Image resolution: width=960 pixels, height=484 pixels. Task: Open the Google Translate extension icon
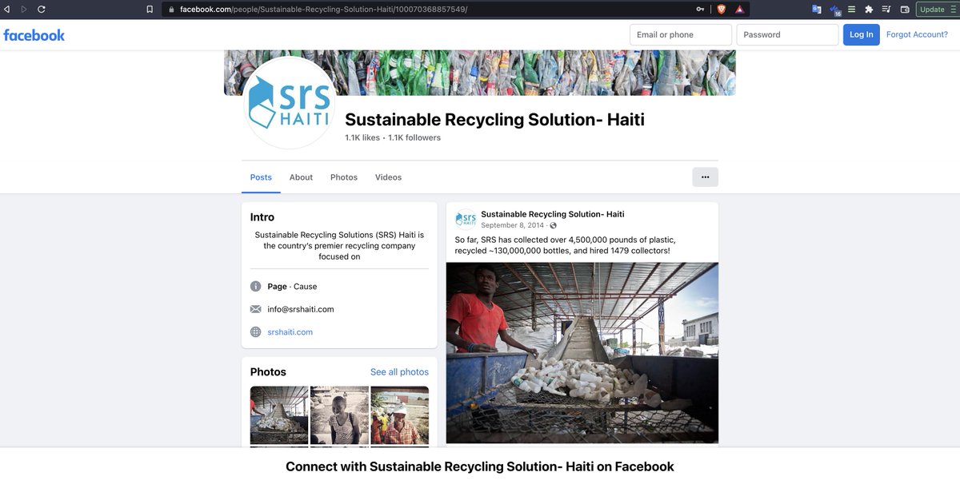pos(817,9)
